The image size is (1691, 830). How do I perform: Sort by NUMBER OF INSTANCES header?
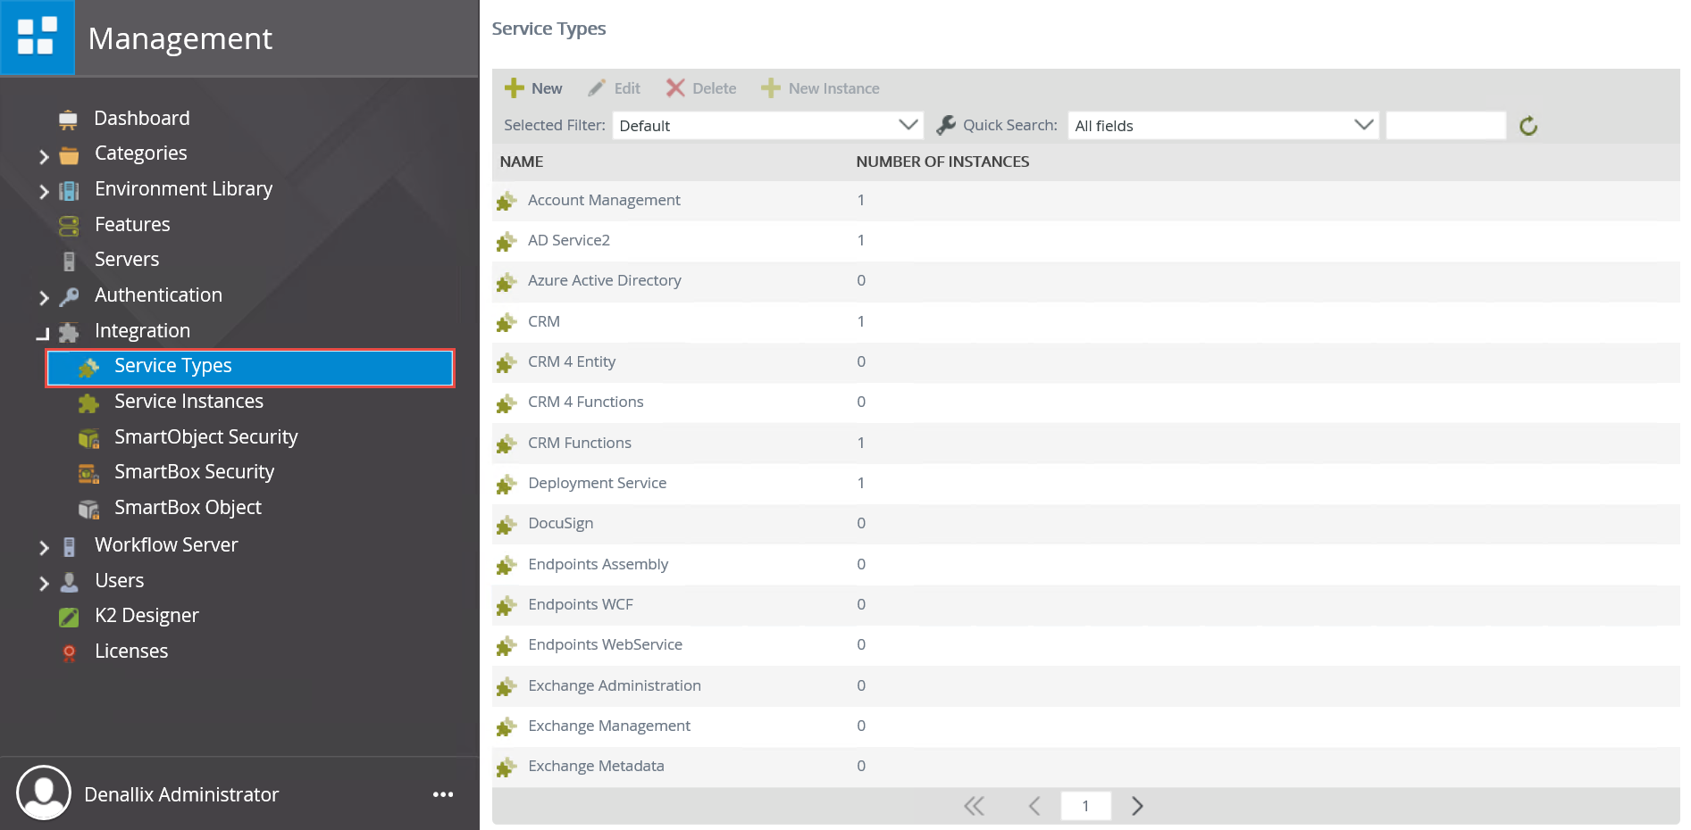(942, 162)
